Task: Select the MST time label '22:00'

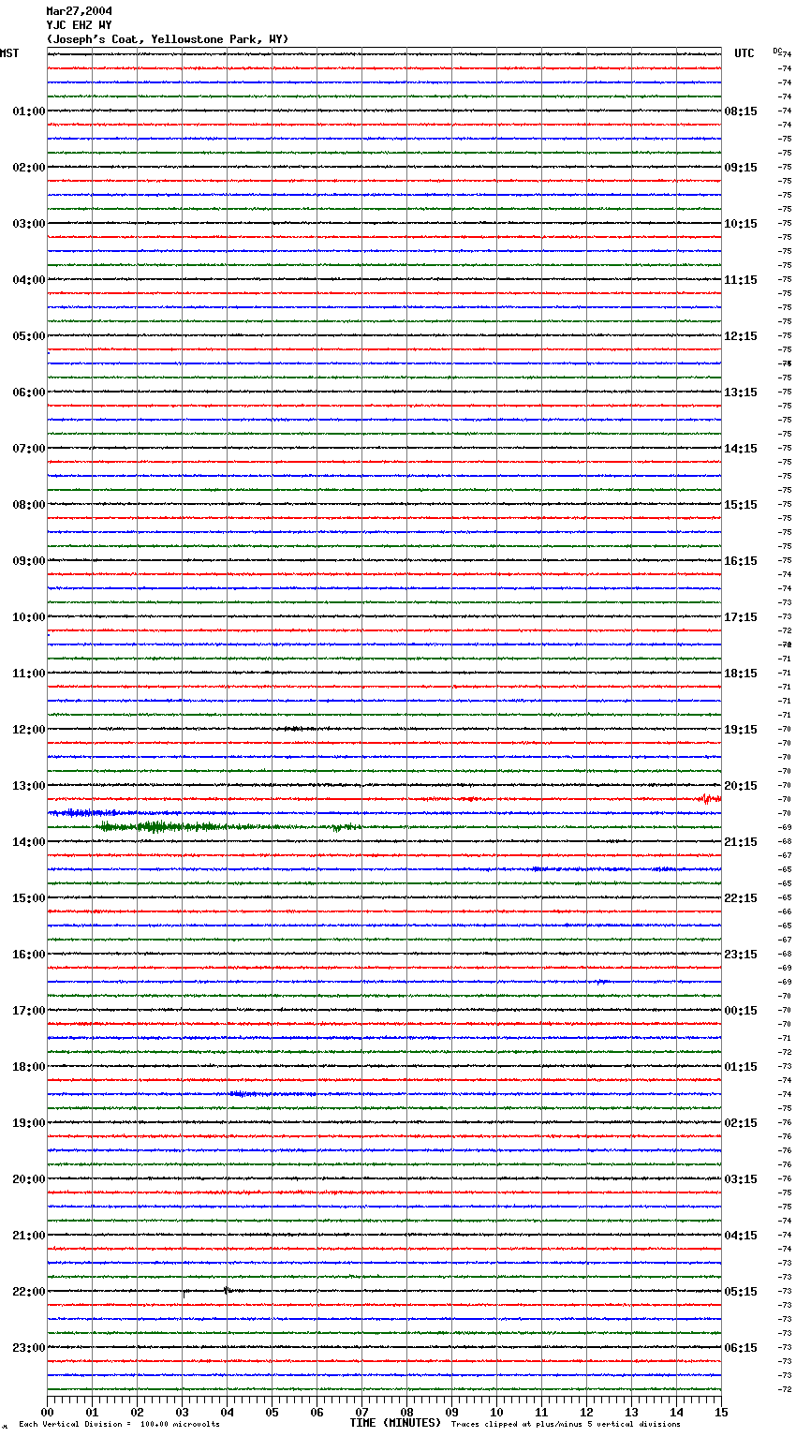Action: point(29,1292)
